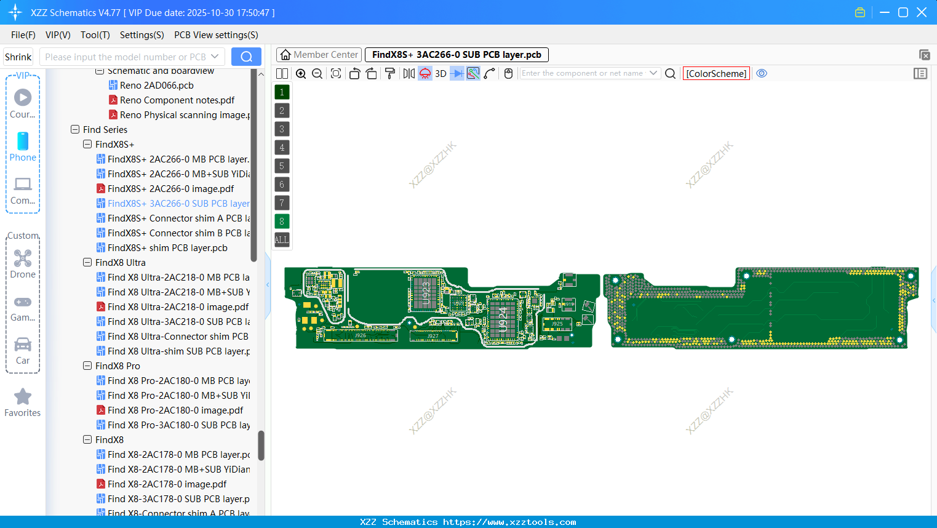
Task: Open the paint brush coloring tool
Action: click(x=389, y=73)
